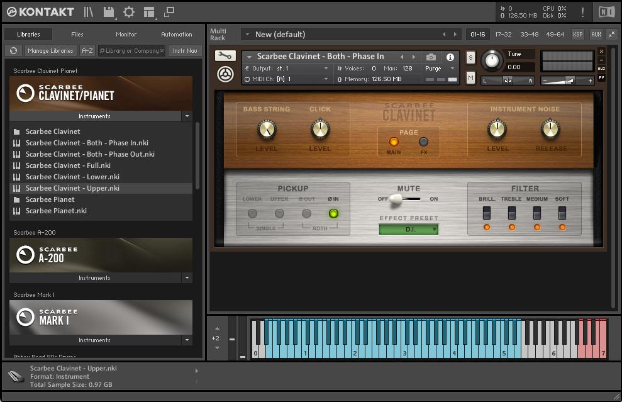The width and height of the screenshot is (622, 402).
Task: Expand the Scarbee A-200 Instruments dropdown
Action: (187, 278)
